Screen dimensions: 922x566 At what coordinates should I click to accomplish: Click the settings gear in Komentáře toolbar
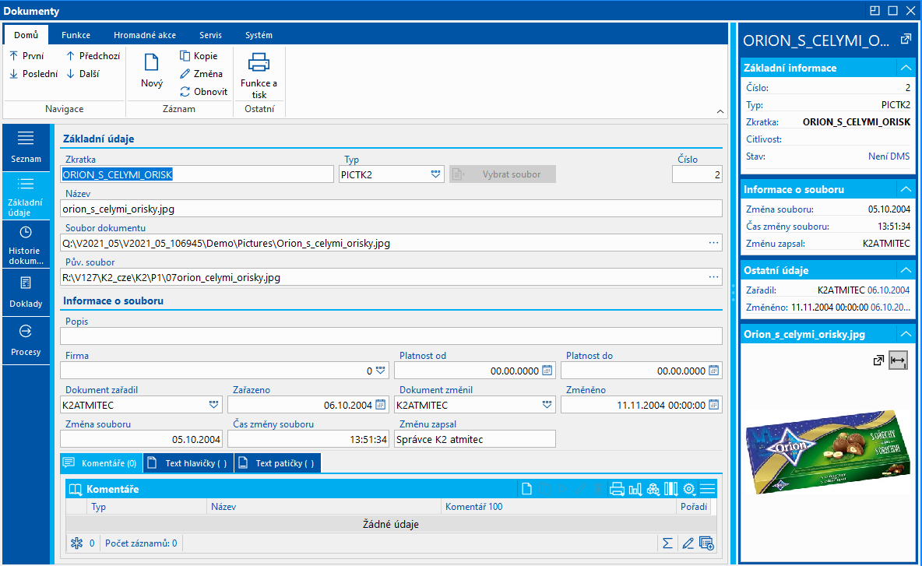coord(688,489)
